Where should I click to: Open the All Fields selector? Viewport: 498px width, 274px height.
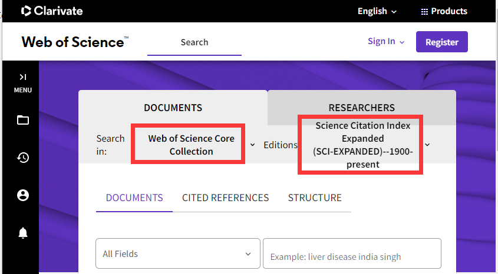(x=177, y=254)
